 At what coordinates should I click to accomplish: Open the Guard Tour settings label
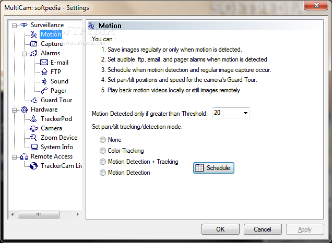click(56, 100)
